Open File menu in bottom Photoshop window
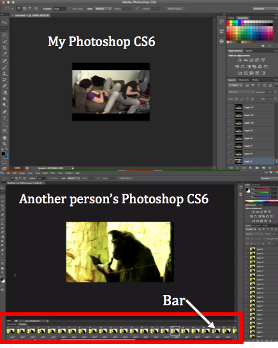This screenshot has width=278, height=348. tap(8, 173)
